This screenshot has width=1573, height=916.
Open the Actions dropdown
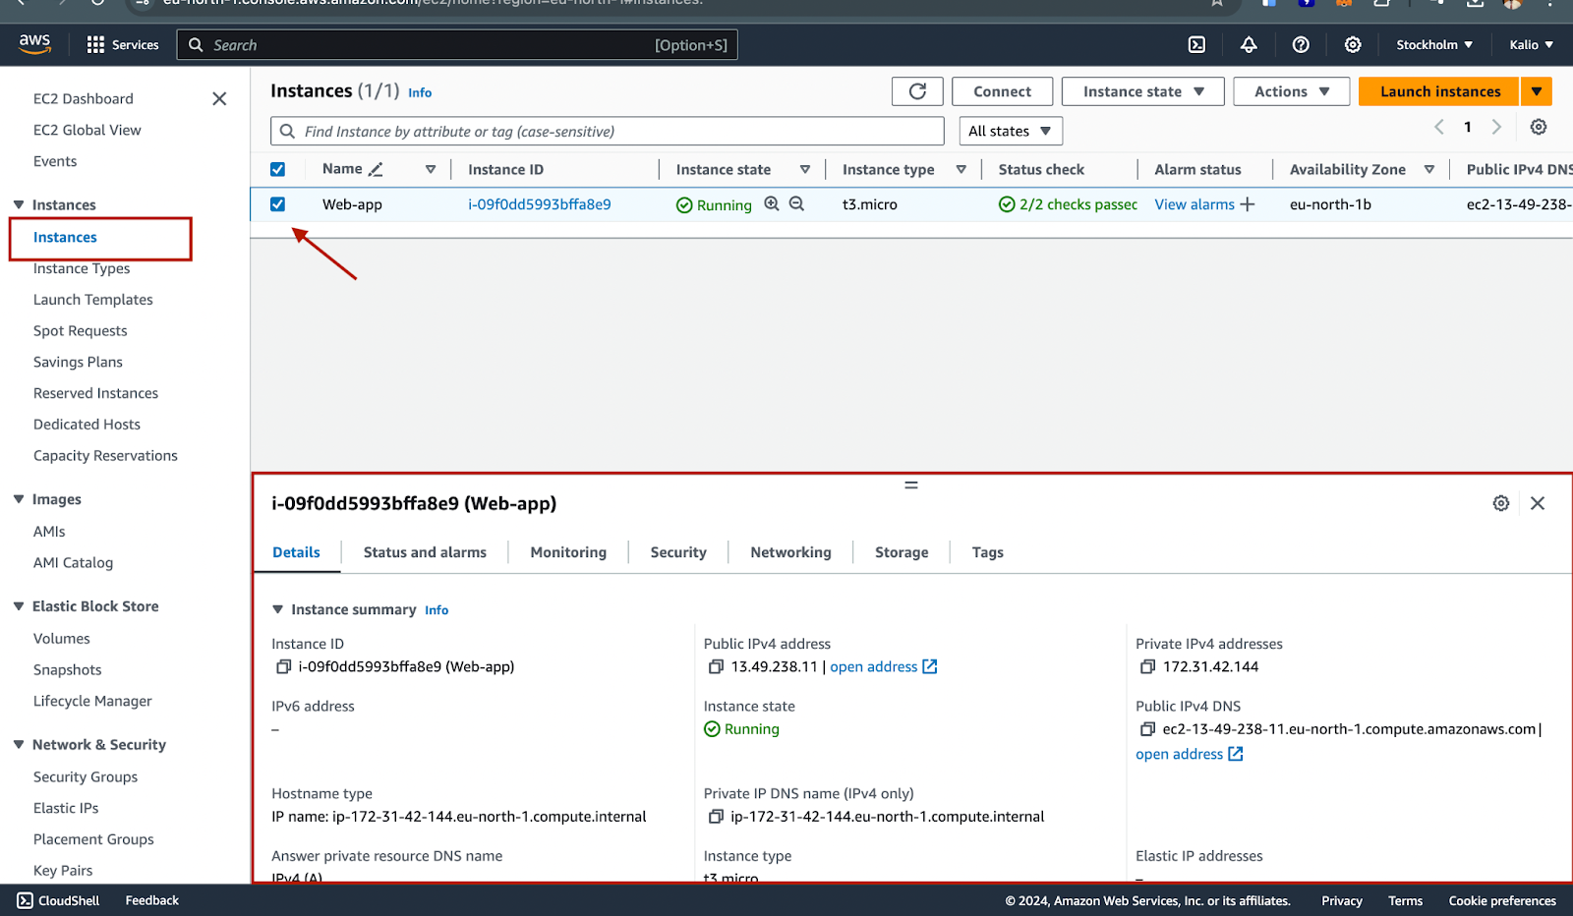coord(1292,91)
